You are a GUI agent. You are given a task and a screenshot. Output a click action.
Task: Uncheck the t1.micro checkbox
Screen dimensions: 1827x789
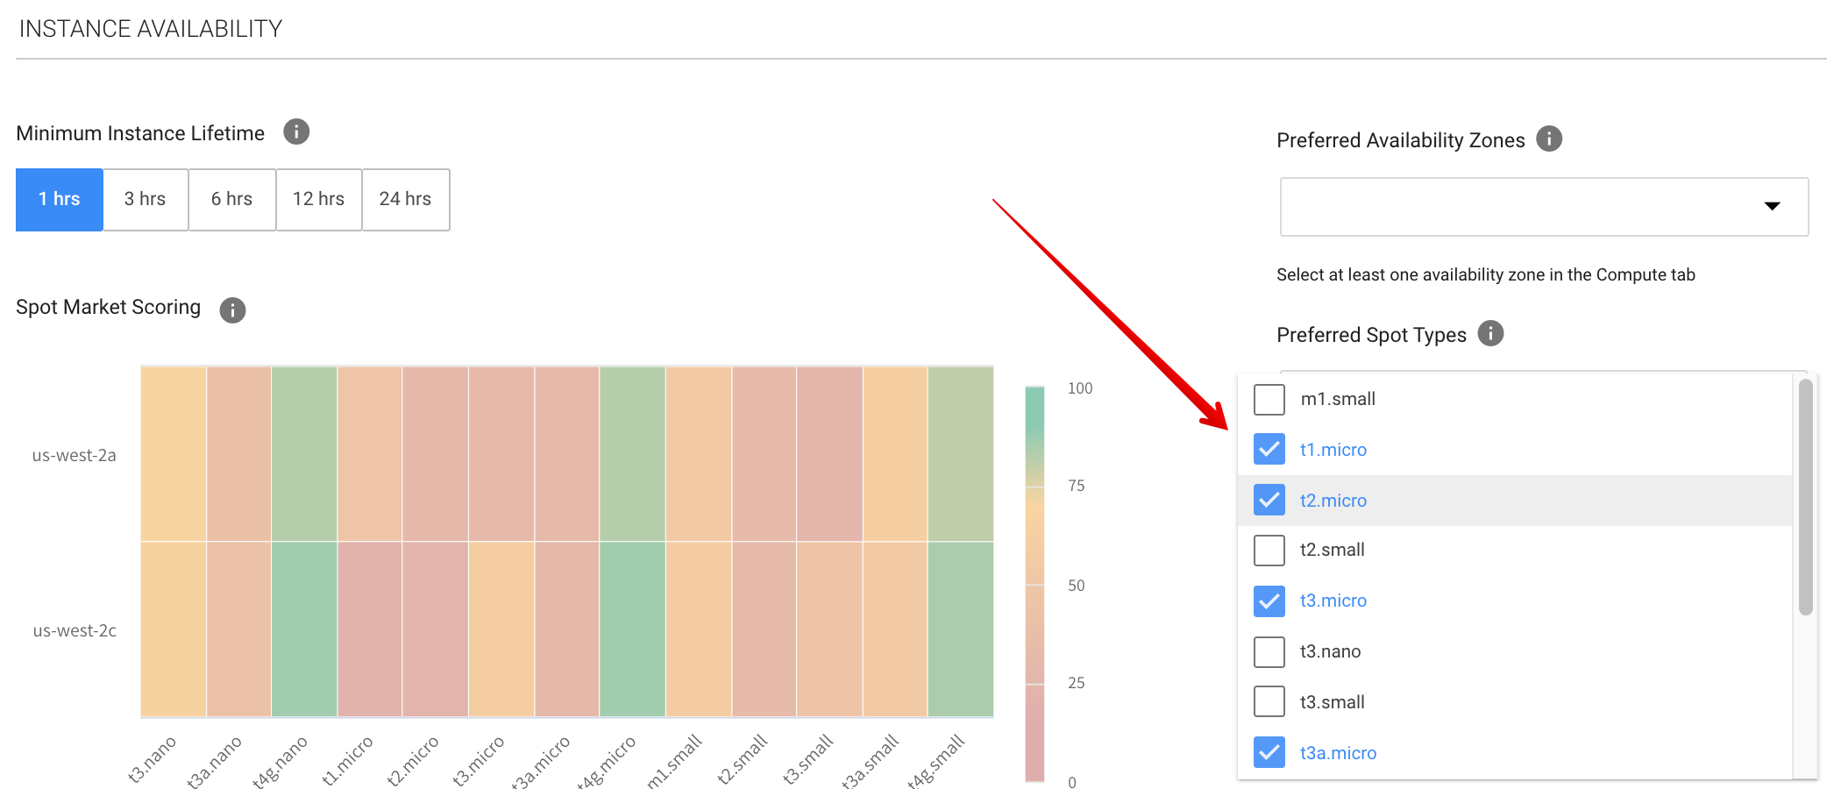click(x=1269, y=450)
